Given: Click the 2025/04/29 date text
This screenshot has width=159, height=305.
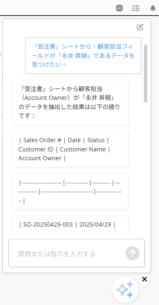Looking at the screenshot, I should [95, 225].
